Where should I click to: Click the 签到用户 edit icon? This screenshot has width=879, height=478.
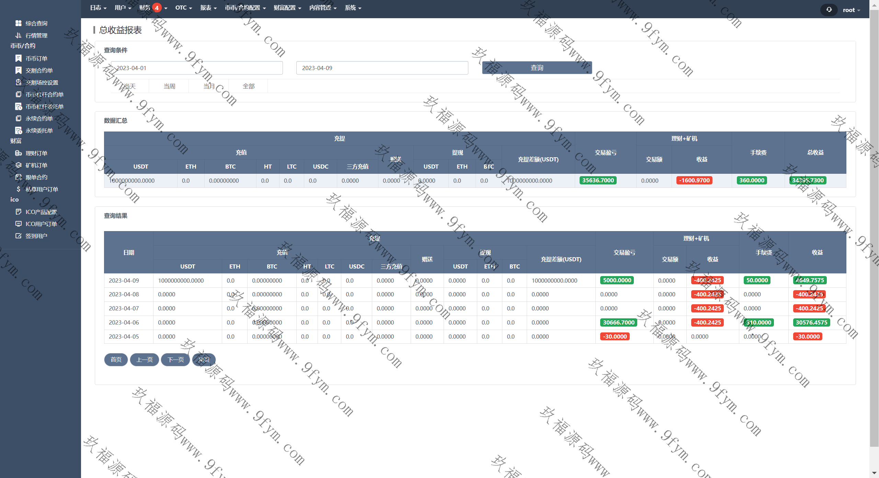coord(19,236)
